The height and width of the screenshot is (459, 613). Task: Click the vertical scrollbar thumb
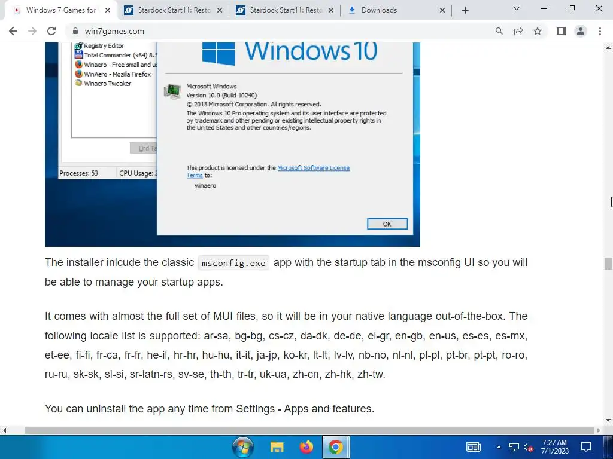click(x=608, y=263)
